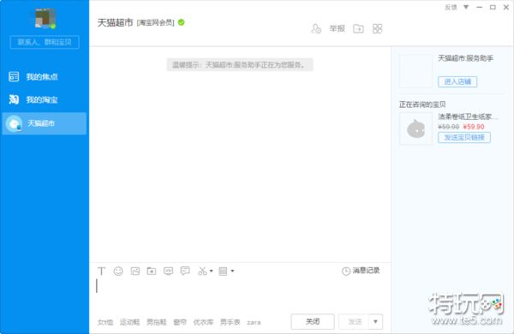Click the 天猫超市 title in chat header
The image size is (514, 334).
tap(115, 22)
